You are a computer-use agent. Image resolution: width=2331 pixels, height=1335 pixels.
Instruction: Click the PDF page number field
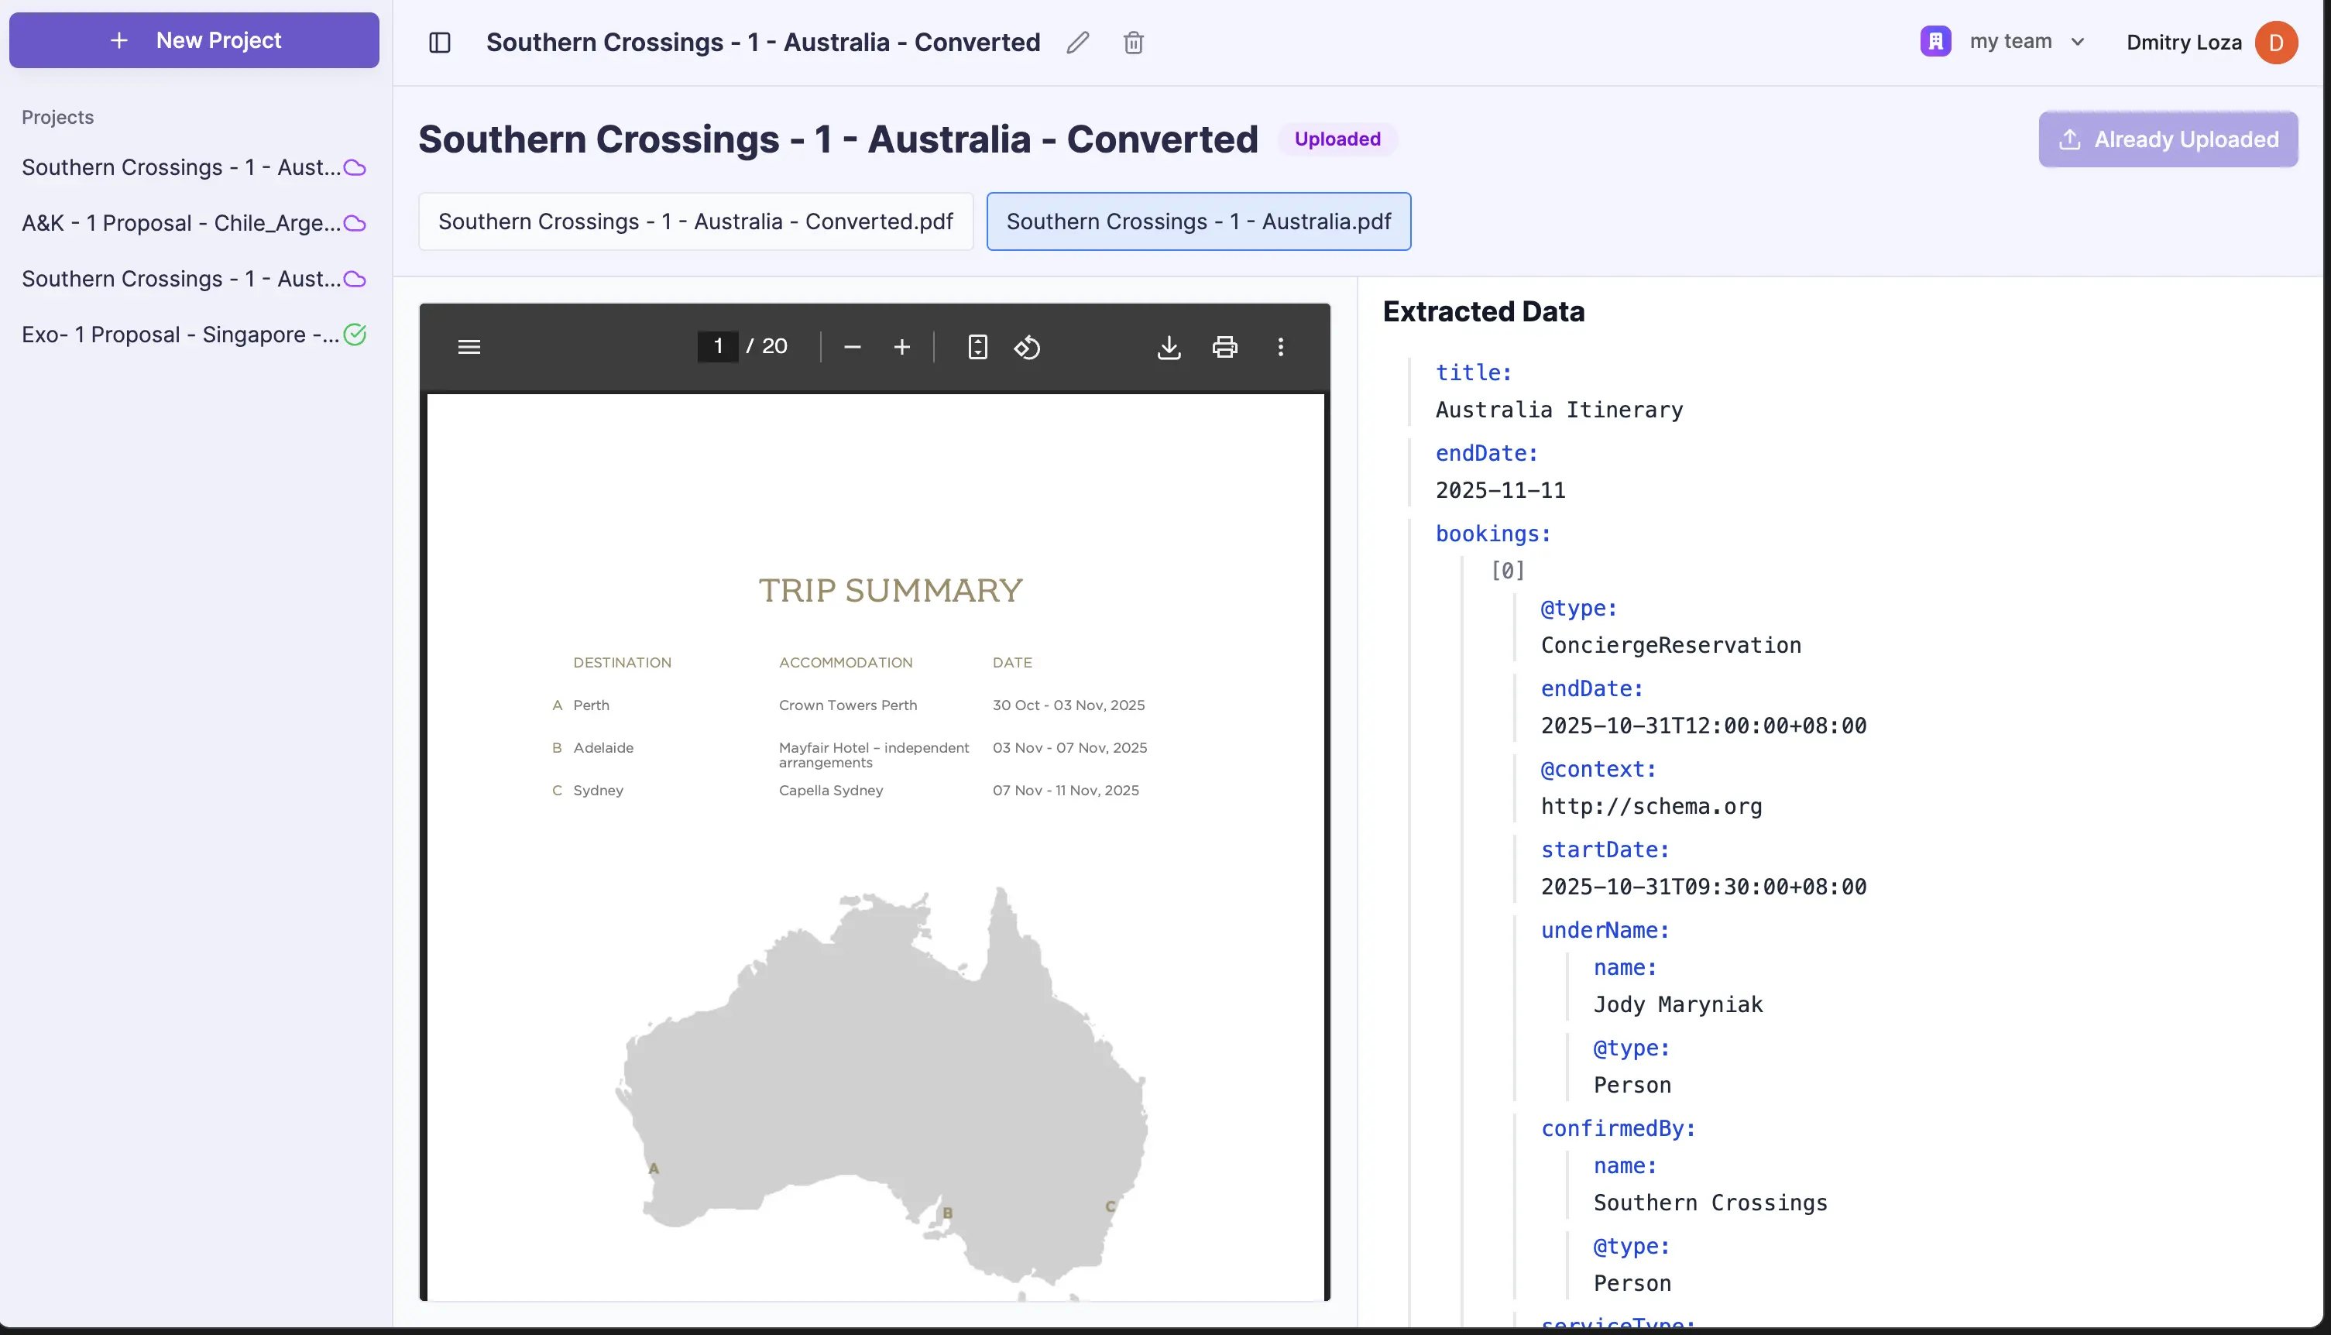(x=718, y=345)
